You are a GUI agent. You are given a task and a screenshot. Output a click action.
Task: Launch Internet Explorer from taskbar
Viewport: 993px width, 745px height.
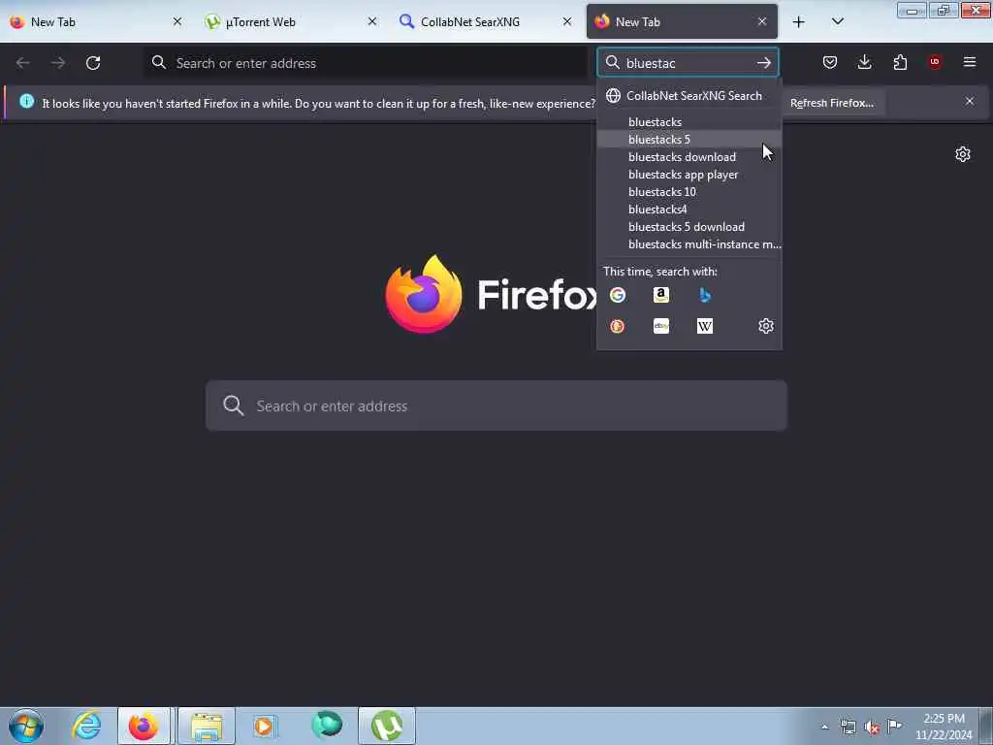point(86,726)
